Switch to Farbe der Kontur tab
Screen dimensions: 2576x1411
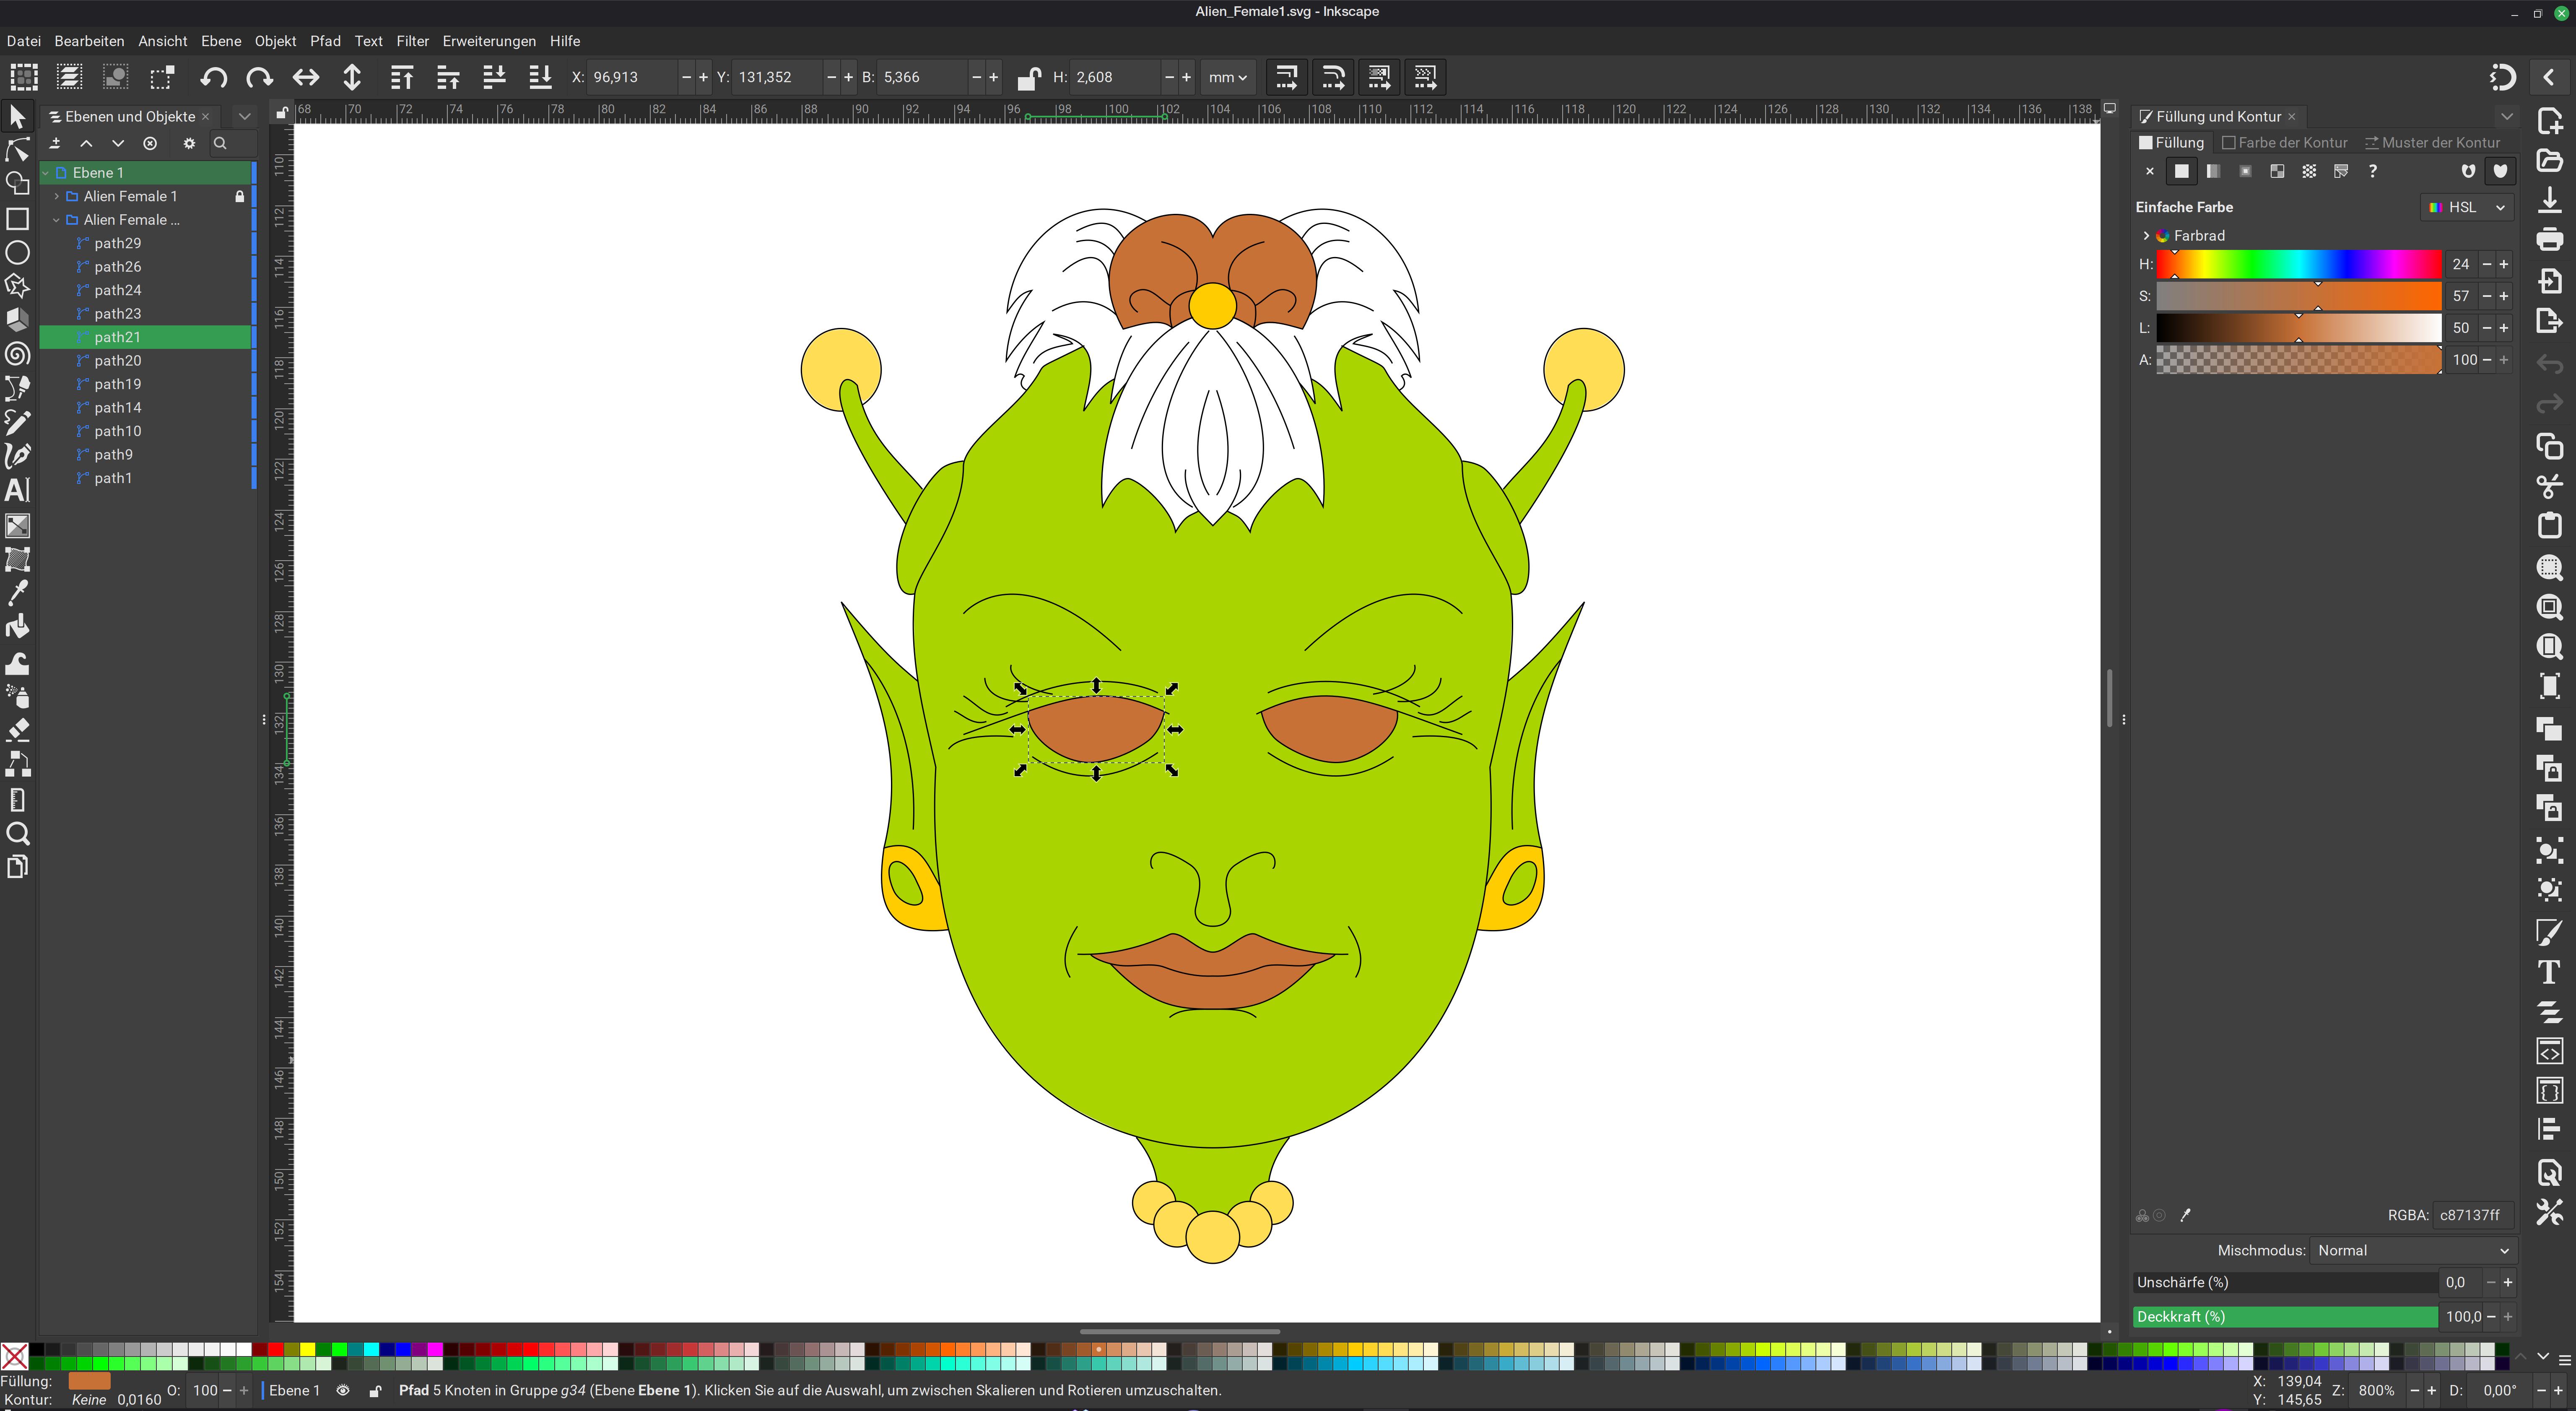[x=2284, y=143]
